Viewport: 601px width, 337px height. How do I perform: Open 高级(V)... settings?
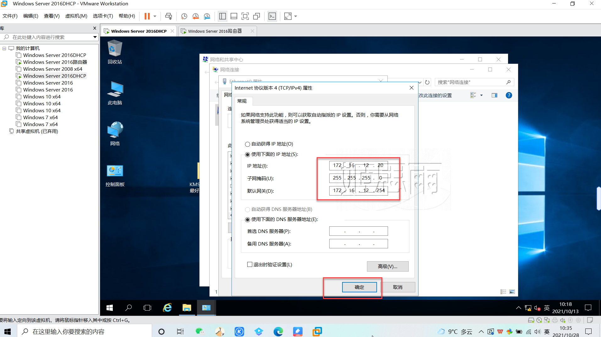(x=387, y=266)
